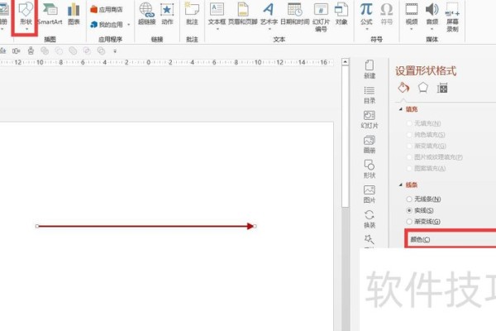This screenshot has height=331, width=496.
Task: Insert 日期和时间 date and time
Action: [x=295, y=14]
